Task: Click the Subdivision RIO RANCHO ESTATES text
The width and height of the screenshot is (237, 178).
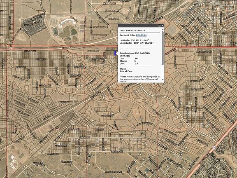Action: coord(135,54)
